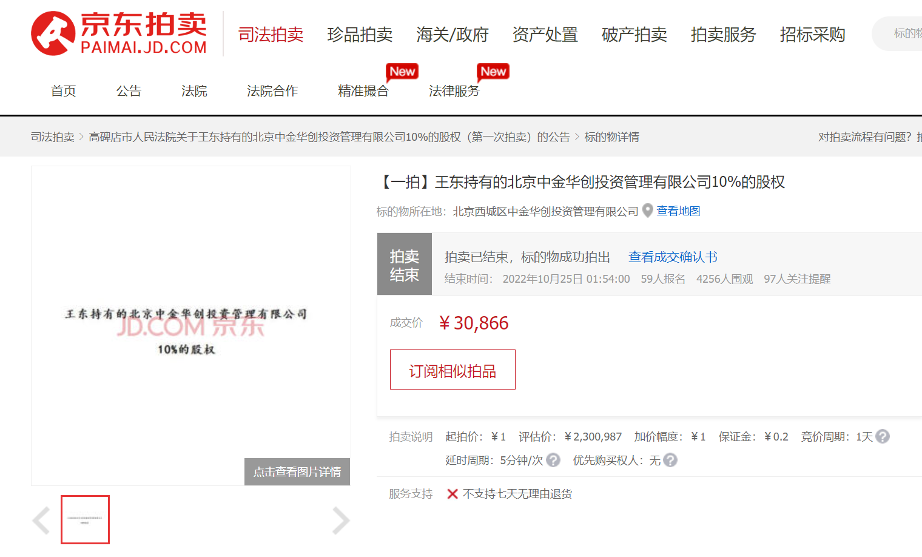Switch to 海关/政府 section
This screenshot has width=922, height=557.
[x=453, y=35]
